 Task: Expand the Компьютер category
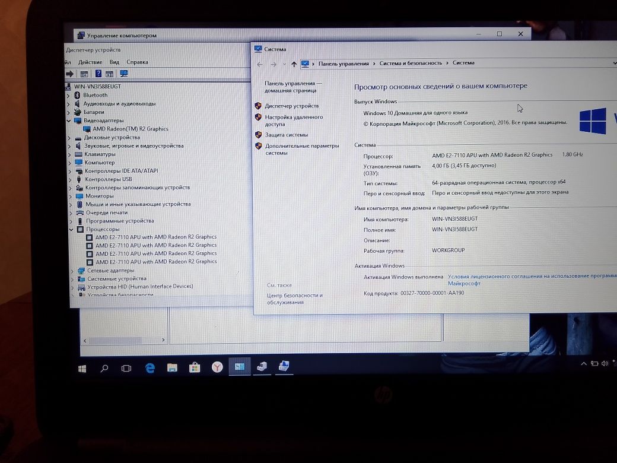point(70,163)
